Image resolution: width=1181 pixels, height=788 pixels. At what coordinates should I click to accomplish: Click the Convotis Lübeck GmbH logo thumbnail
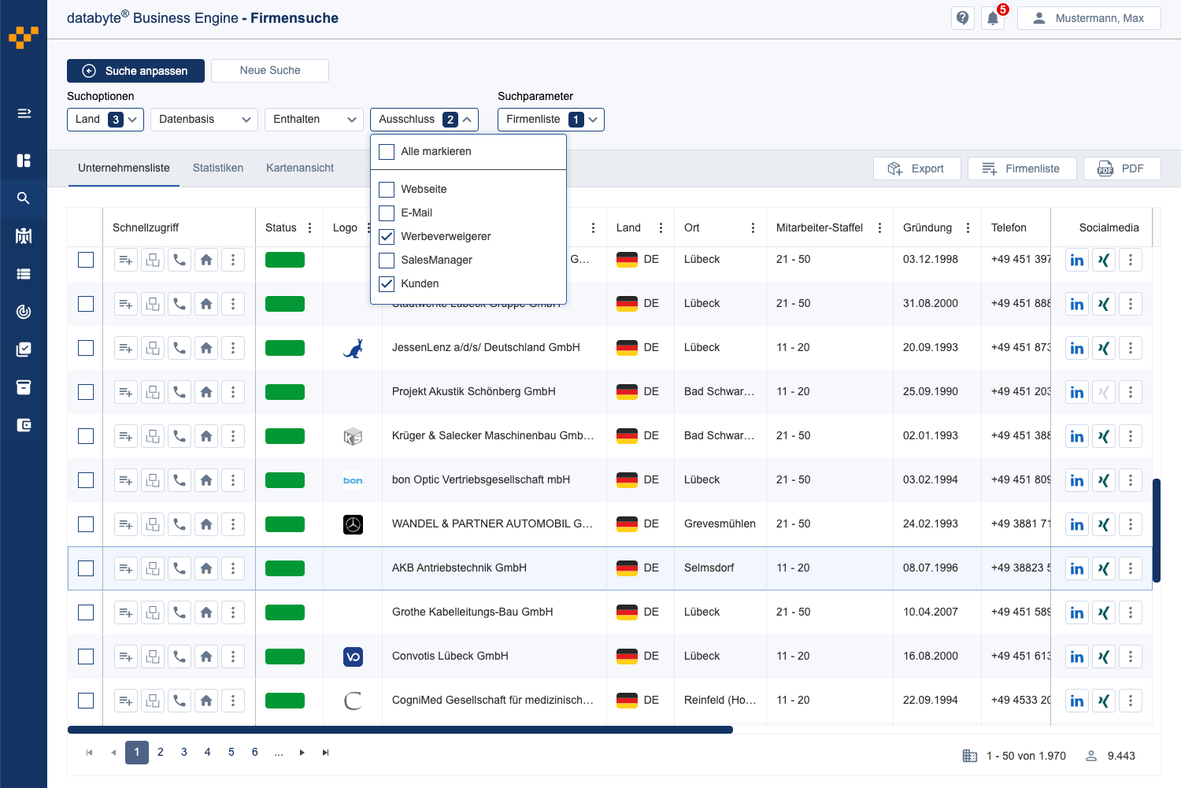(x=354, y=657)
